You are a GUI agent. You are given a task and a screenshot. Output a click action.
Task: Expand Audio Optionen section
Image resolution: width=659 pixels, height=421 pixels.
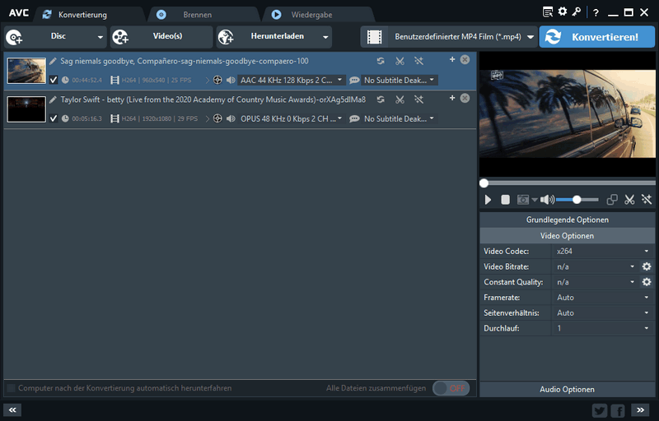coord(568,389)
